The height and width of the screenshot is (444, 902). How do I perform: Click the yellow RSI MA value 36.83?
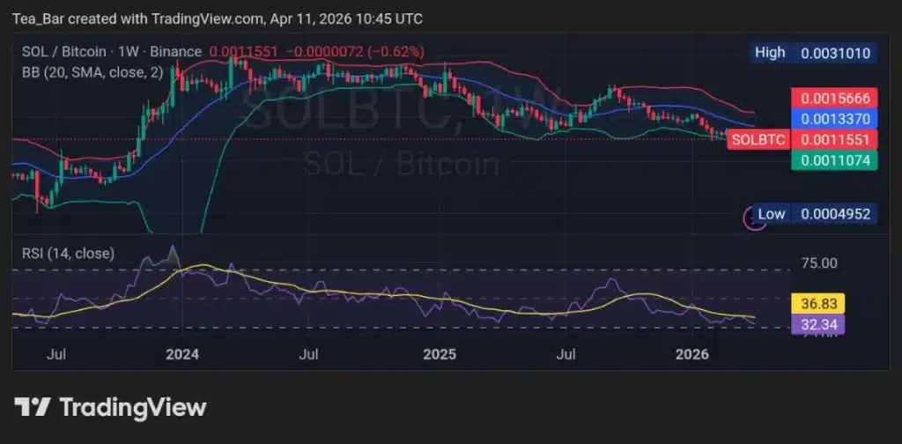click(x=818, y=302)
